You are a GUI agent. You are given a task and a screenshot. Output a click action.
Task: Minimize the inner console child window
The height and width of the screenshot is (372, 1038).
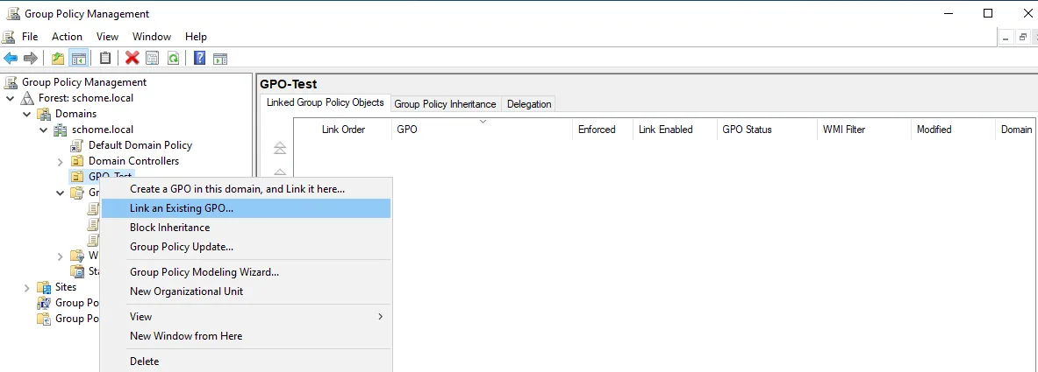point(1006,39)
